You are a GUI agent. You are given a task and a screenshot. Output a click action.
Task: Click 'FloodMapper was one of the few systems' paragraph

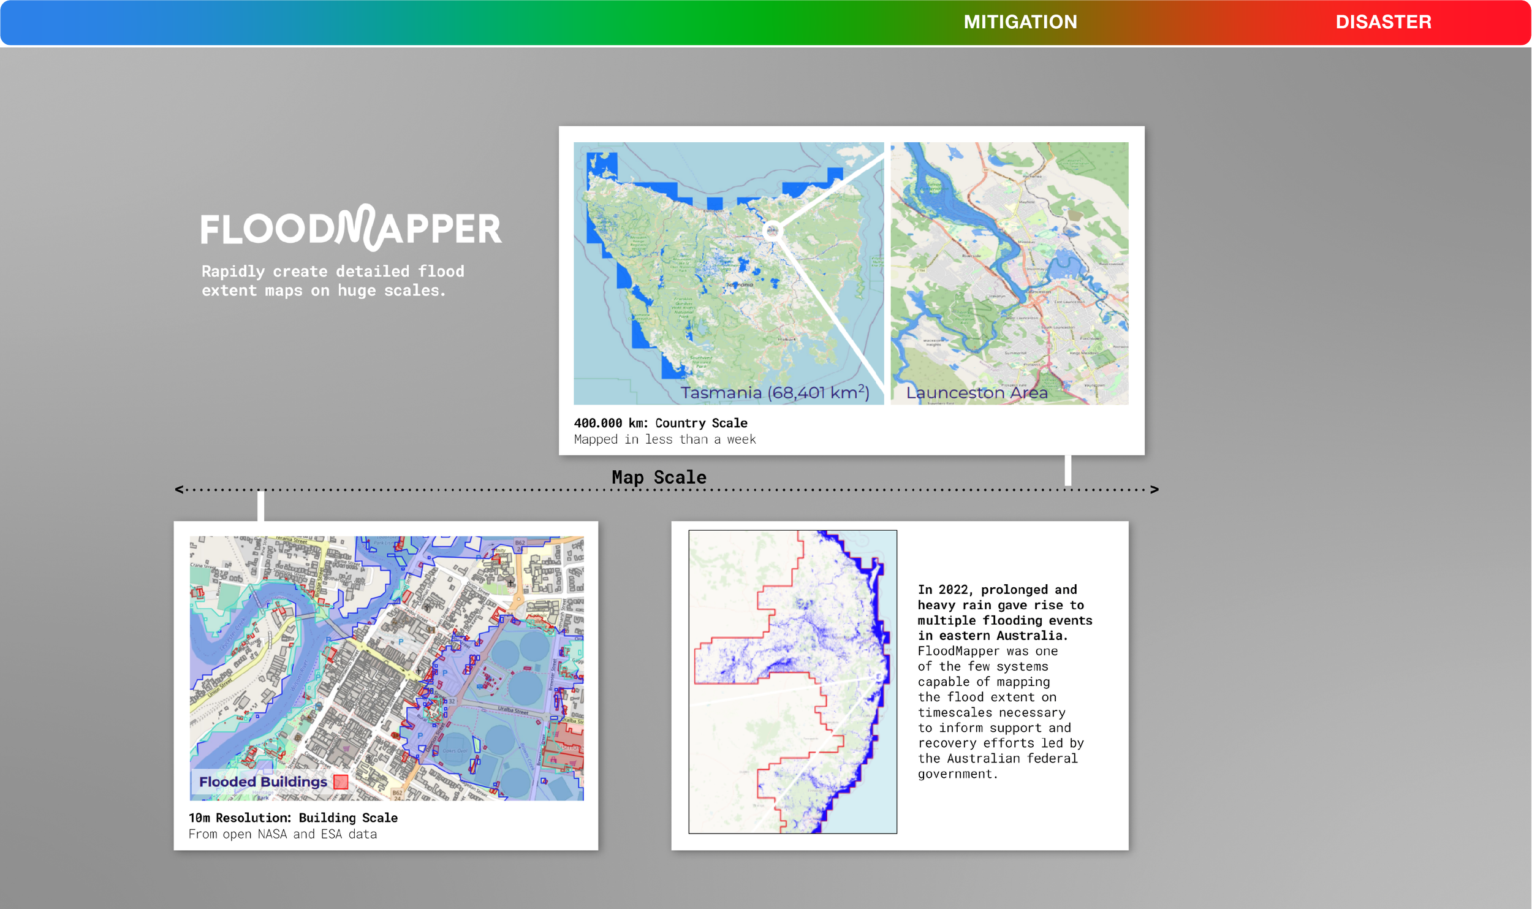pyautogui.click(x=1001, y=712)
